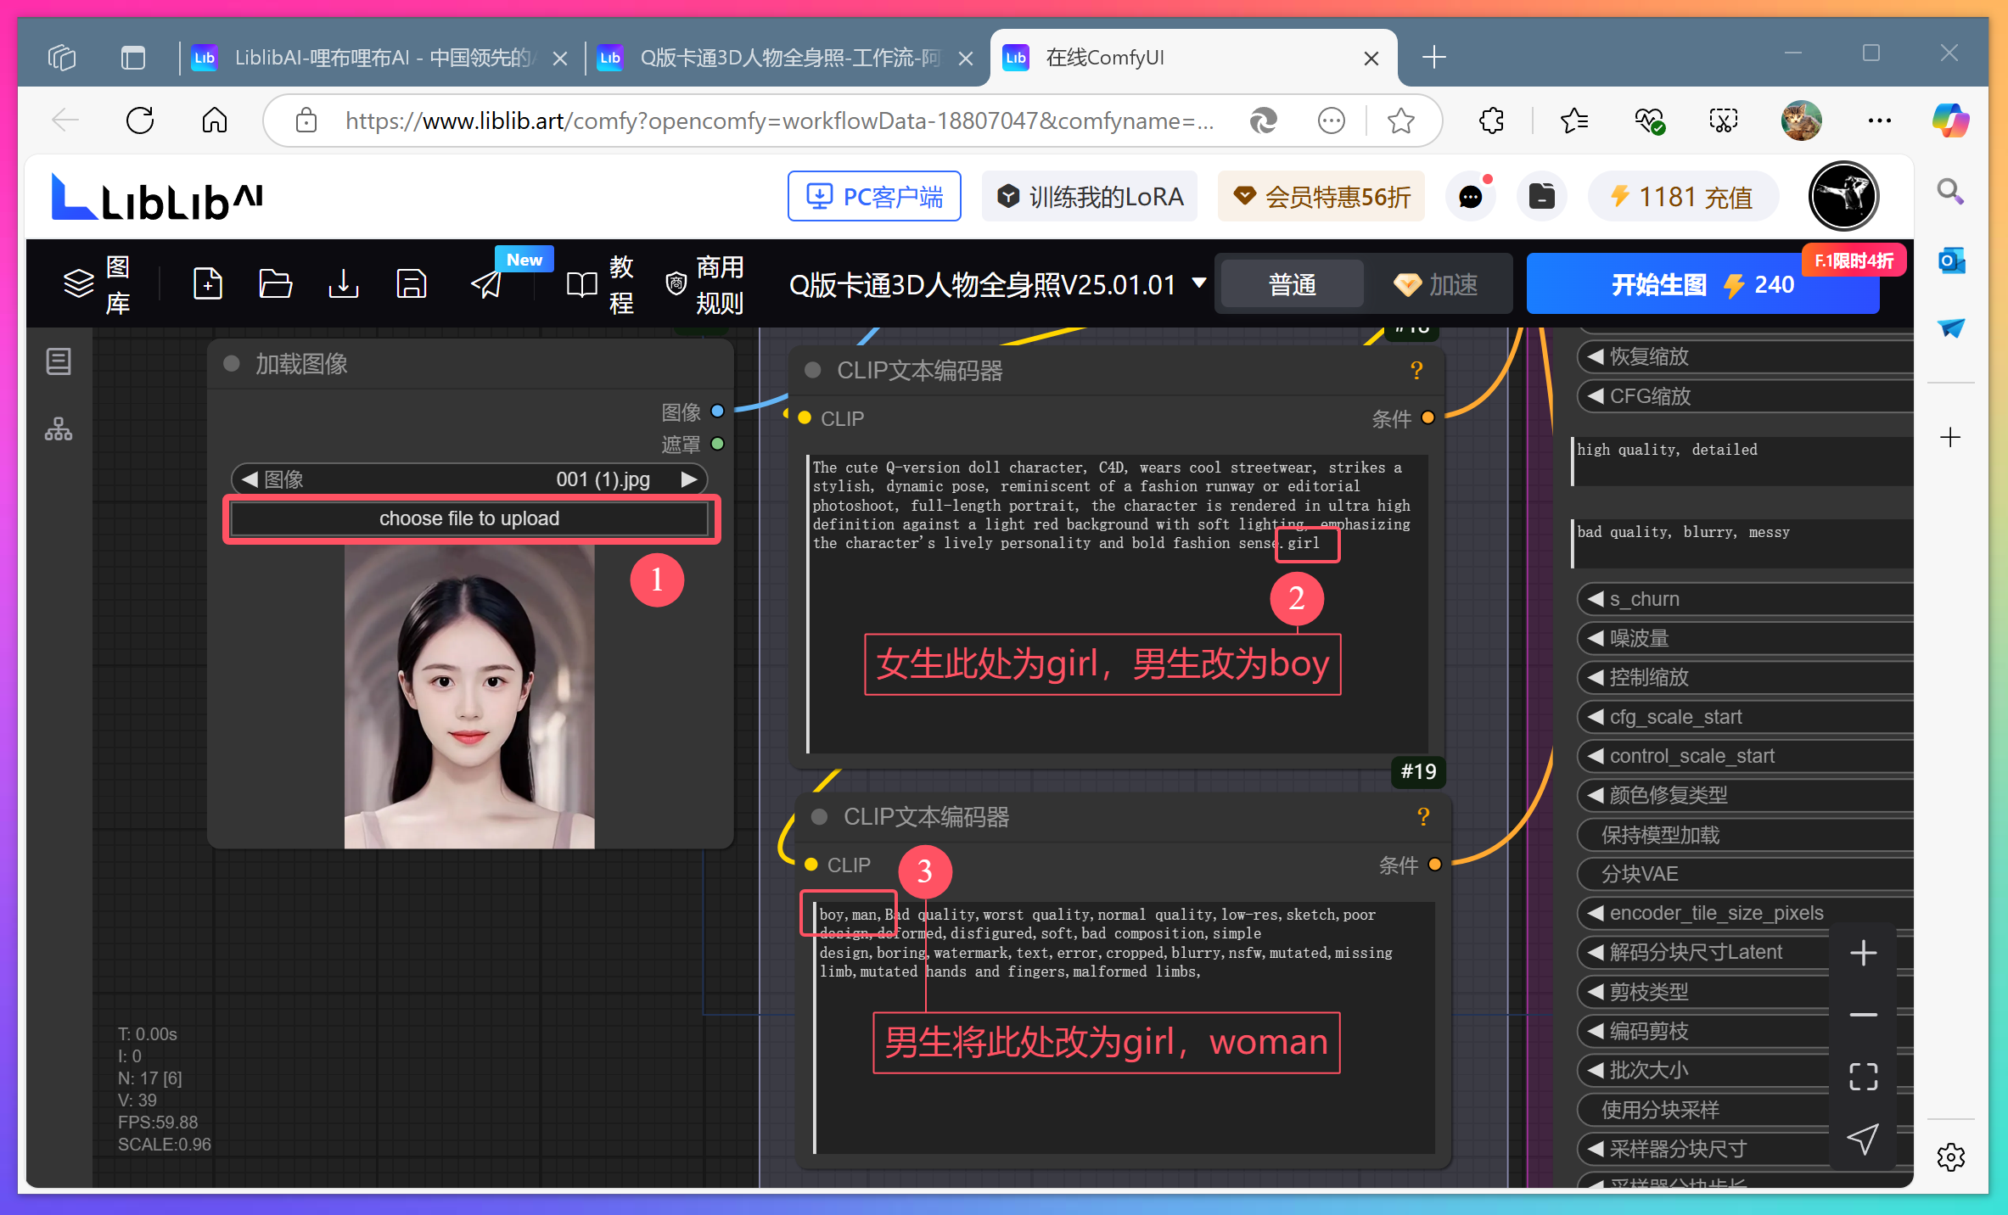Open the workflow folder icon
The width and height of the screenshot is (2008, 1215).
pos(275,284)
